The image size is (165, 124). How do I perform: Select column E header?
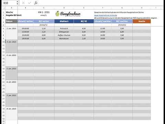(84, 8)
